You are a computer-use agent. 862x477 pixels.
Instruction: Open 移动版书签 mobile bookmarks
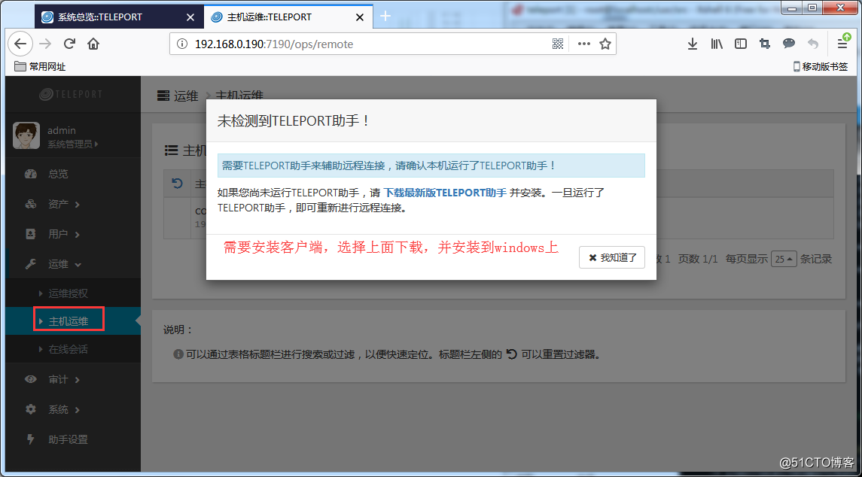coord(821,66)
